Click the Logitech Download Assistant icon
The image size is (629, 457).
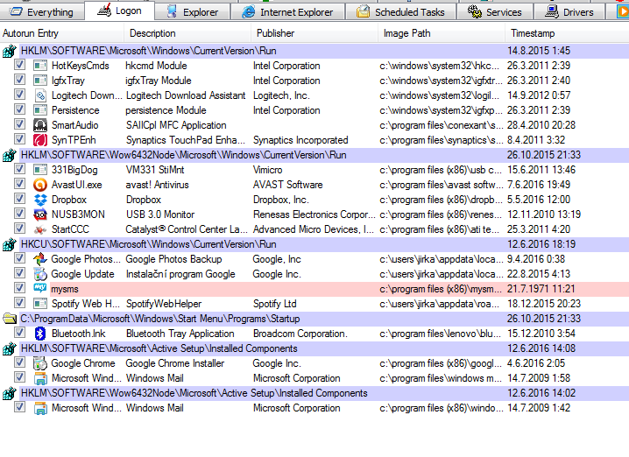tap(40, 95)
